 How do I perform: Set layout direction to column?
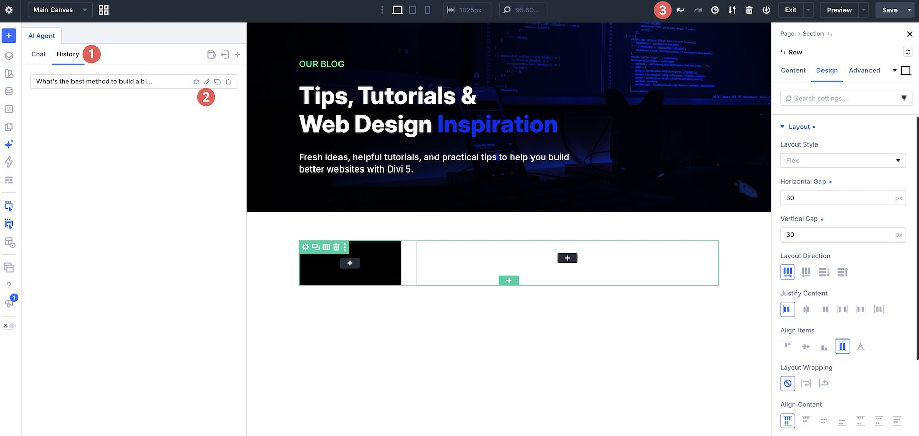click(824, 272)
